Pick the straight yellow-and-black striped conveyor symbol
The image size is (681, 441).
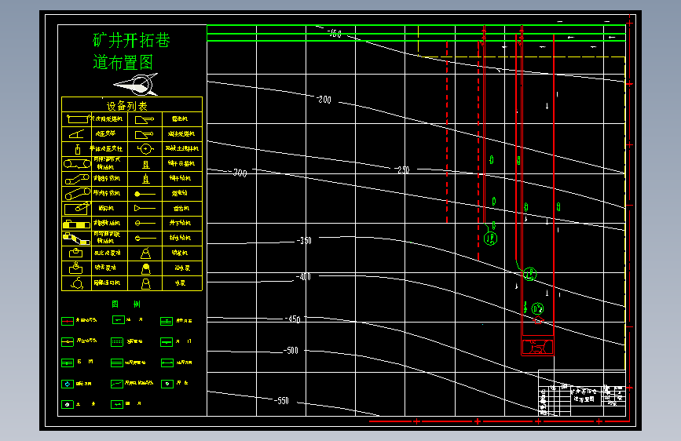tap(77, 224)
